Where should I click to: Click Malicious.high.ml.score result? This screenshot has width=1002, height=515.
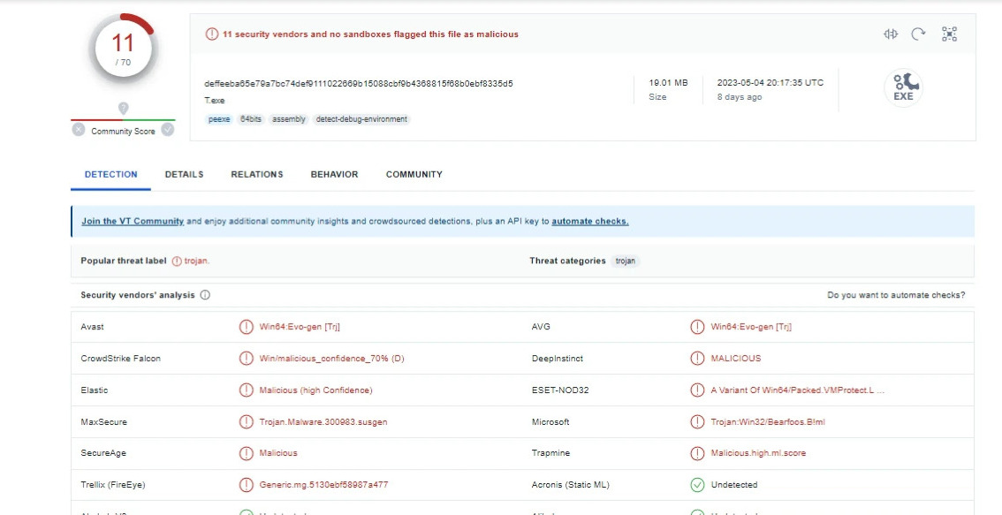point(758,453)
